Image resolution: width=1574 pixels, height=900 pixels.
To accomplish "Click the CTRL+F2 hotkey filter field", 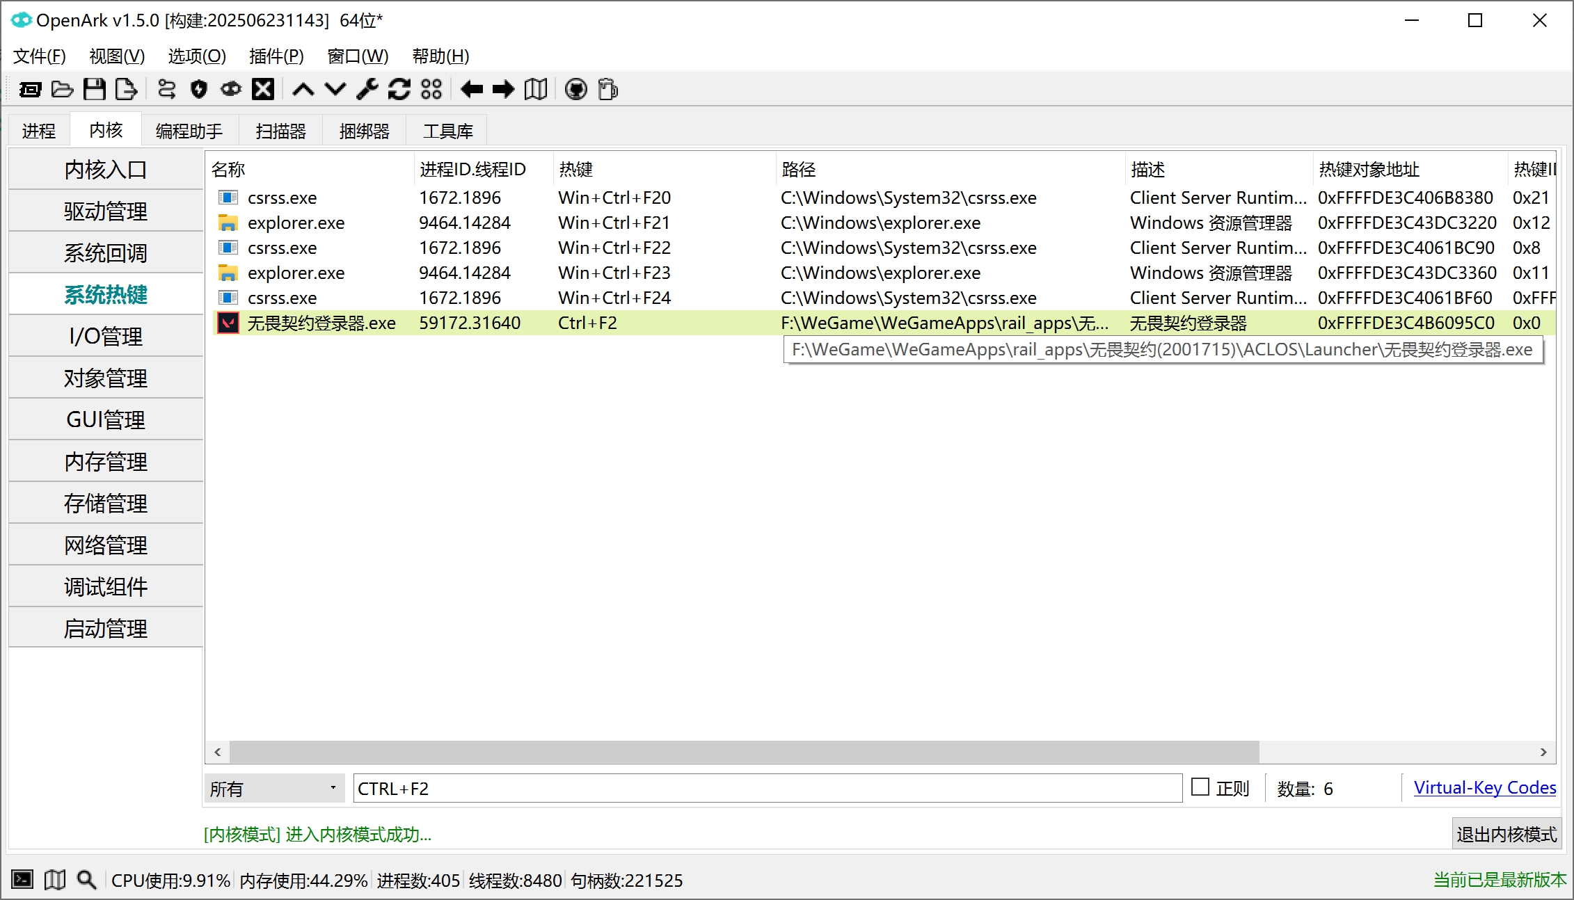I will pyautogui.click(x=768, y=788).
